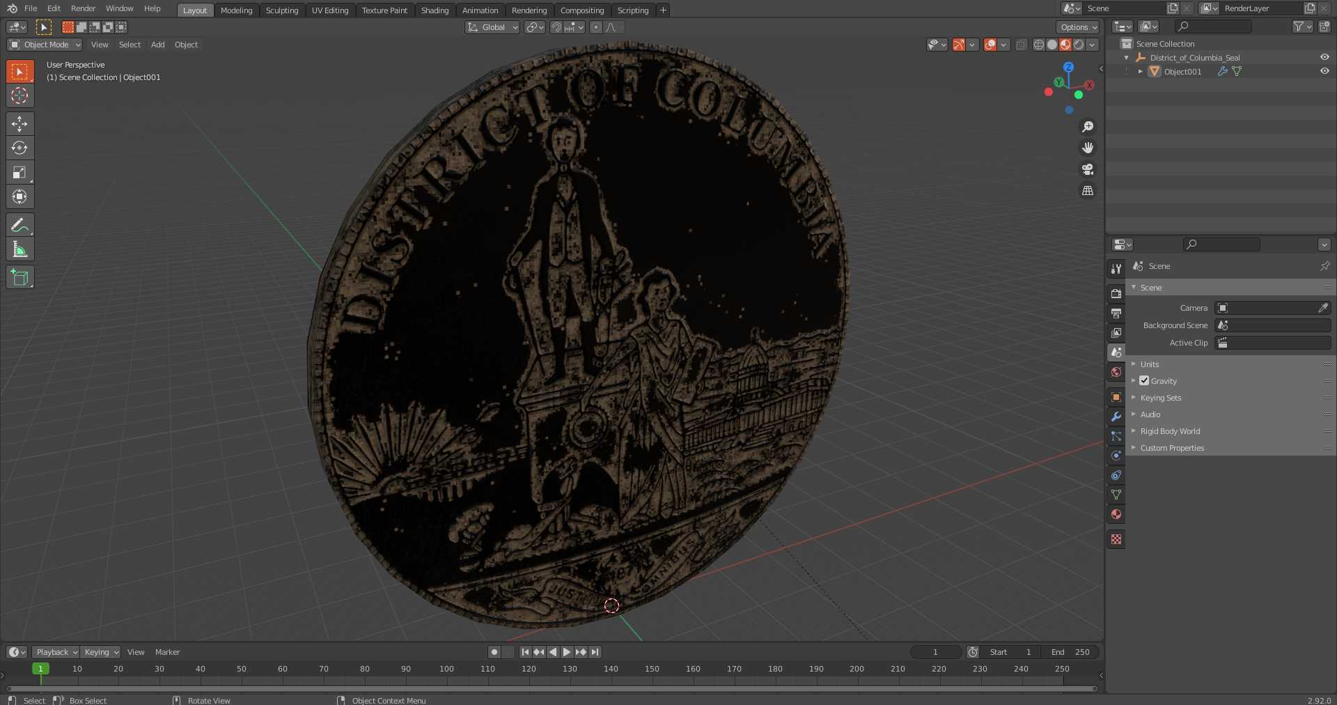Open the viewport Add menu
The height and width of the screenshot is (705, 1337).
(x=158, y=45)
